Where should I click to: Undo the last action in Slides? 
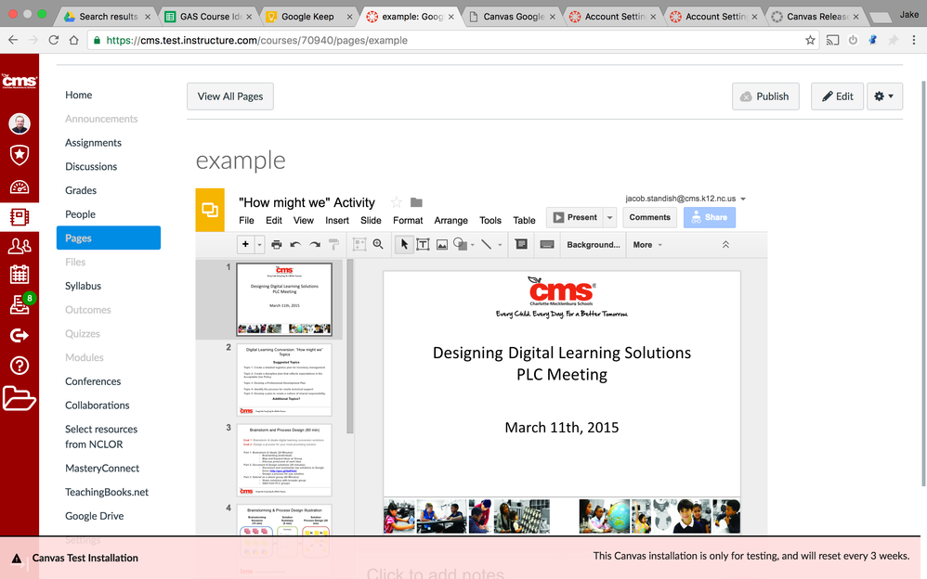pyautogui.click(x=295, y=245)
